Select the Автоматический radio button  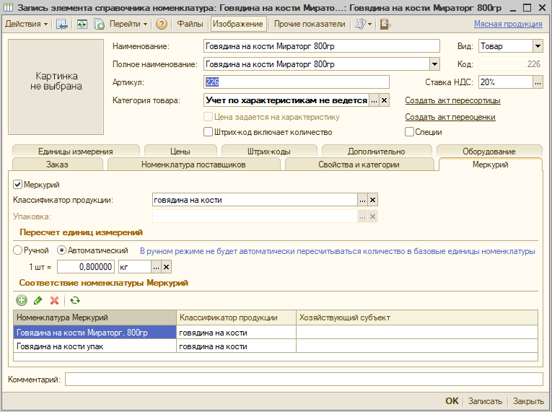pyautogui.click(x=61, y=250)
